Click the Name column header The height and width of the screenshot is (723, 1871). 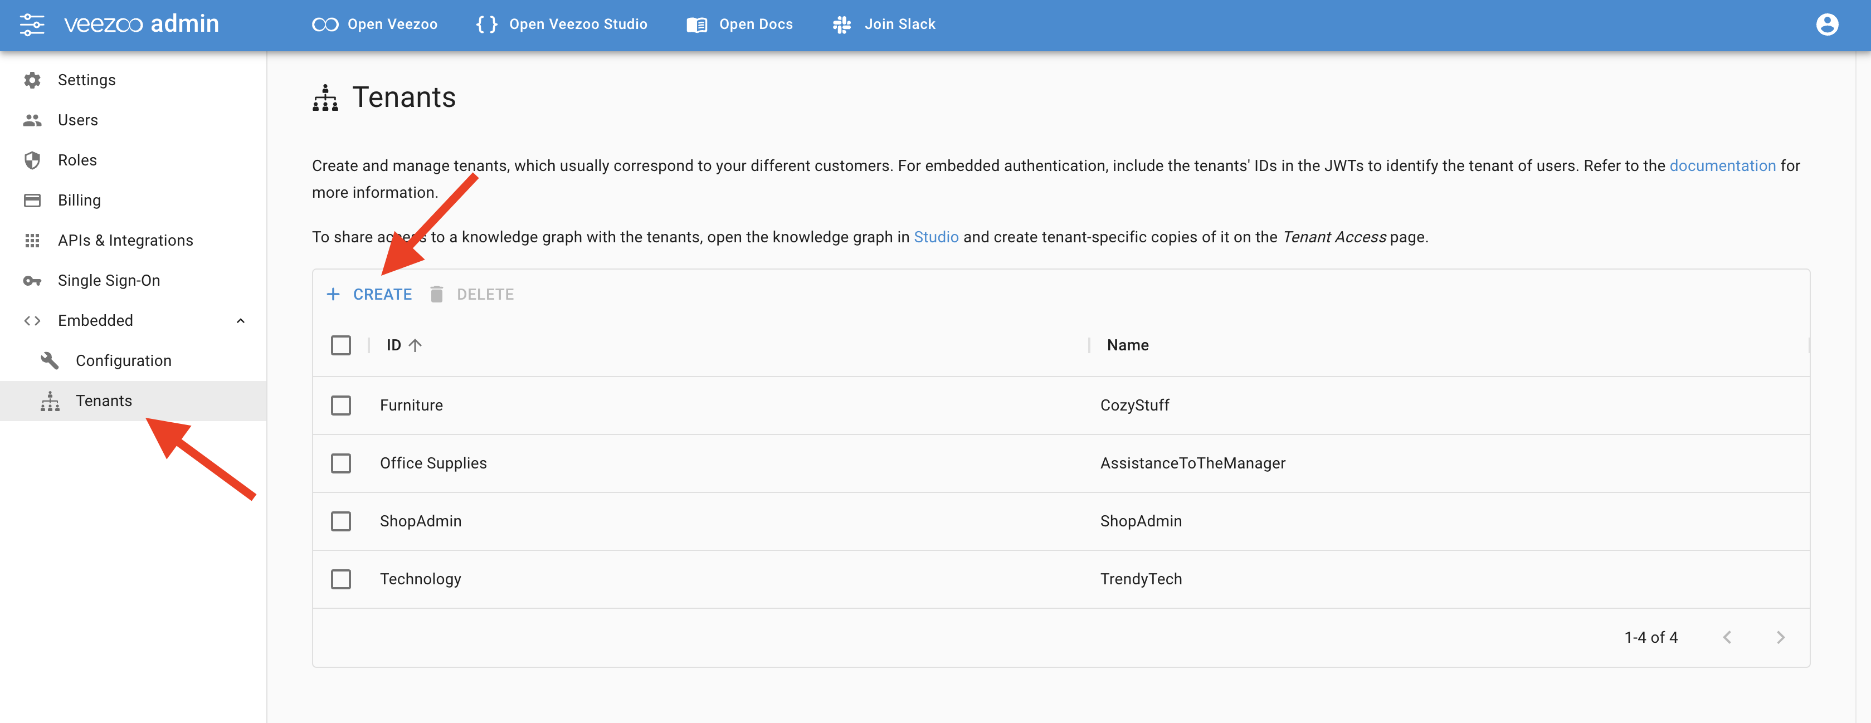(x=1127, y=345)
